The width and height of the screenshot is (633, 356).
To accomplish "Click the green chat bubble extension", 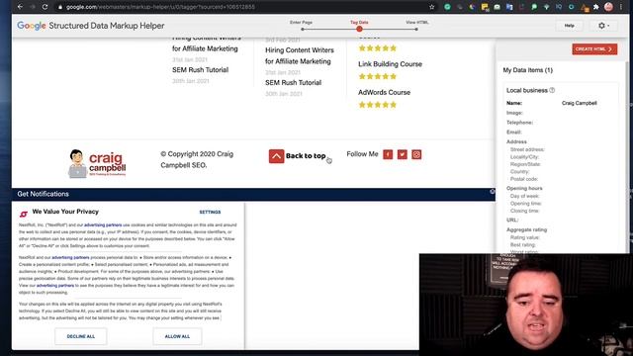I will click(534, 7).
